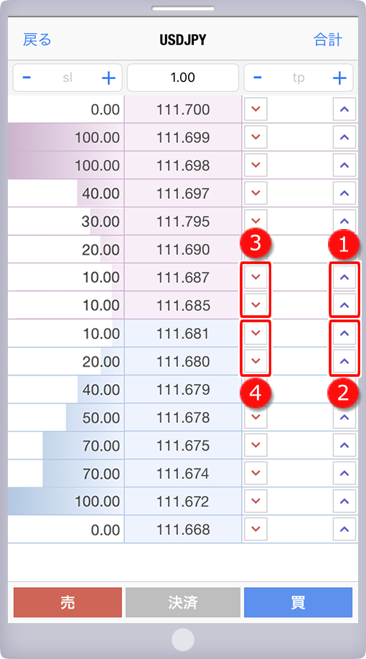Screen dimensions: 366x659
Task: Increase the tp value with plus
Action: pyautogui.click(x=339, y=78)
